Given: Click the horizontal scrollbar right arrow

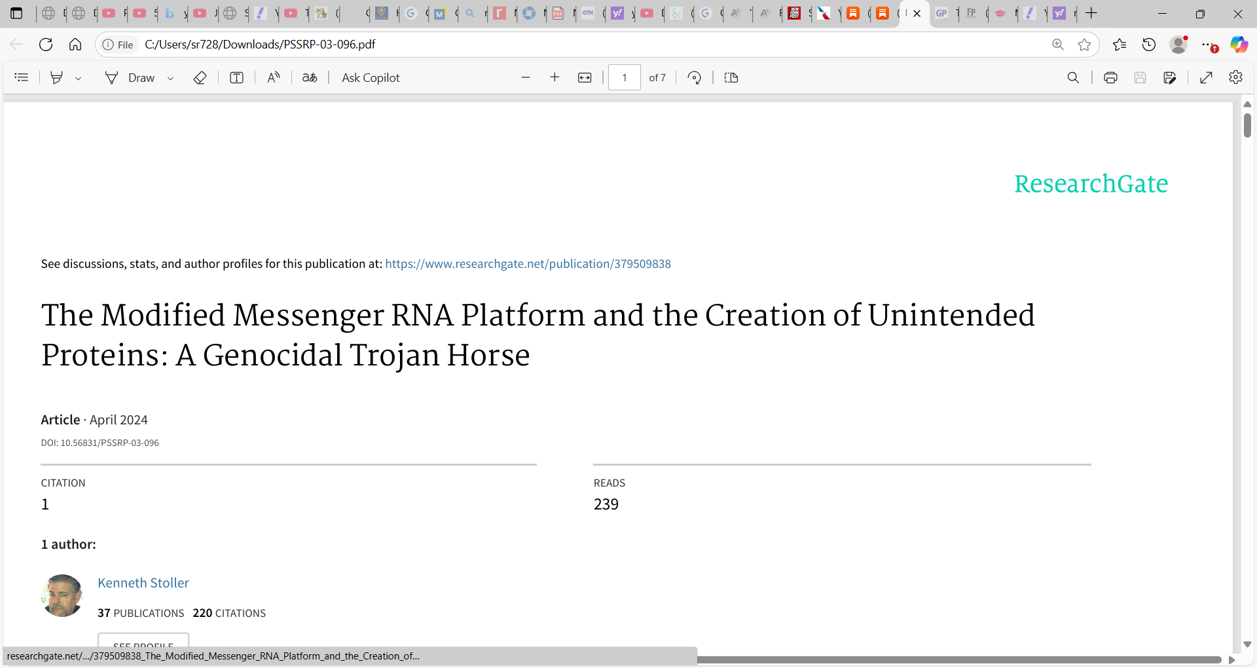Looking at the screenshot, I should (1231, 659).
